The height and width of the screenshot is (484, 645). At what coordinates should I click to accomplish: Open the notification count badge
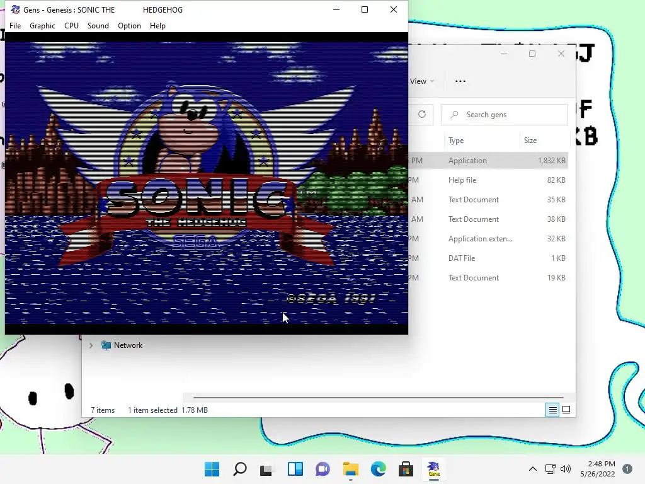click(x=627, y=469)
